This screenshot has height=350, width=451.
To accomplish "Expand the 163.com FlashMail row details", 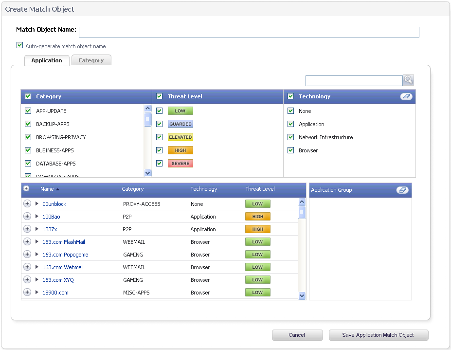I will point(37,242).
